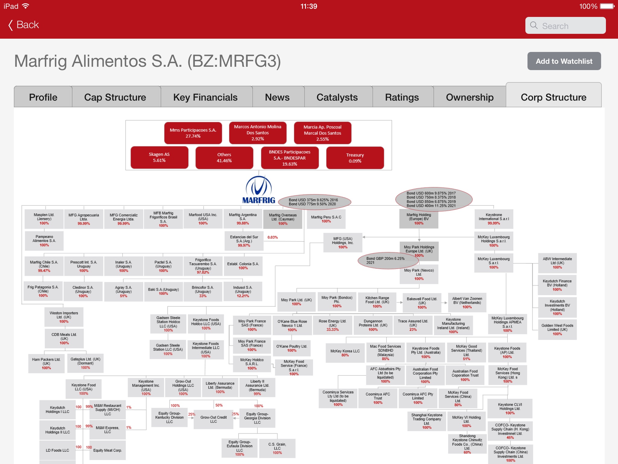Tap Albert Van Zoonen BV node
The height and width of the screenshot is (464, 618).
pyautogui.click(x=467, y=302)
